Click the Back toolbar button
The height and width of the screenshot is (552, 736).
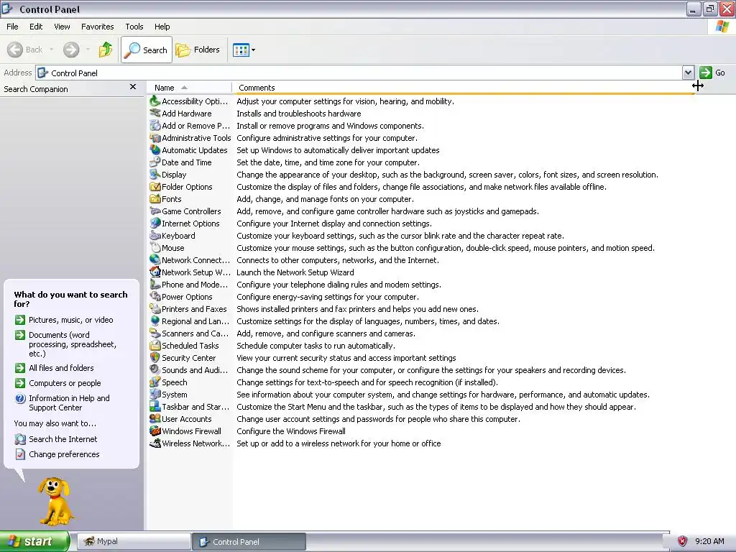[25, 50]
